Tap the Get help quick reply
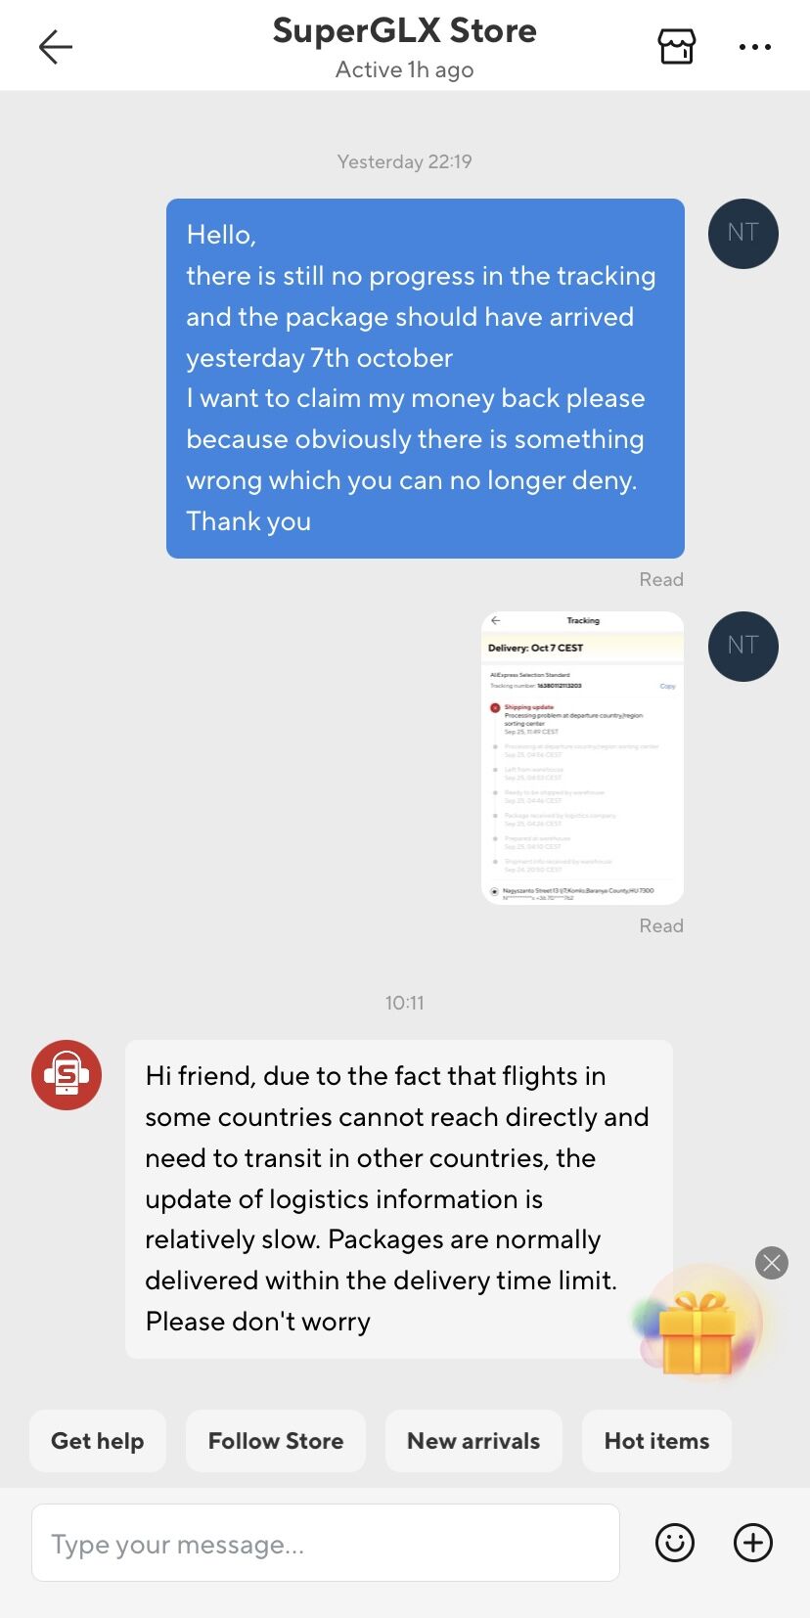The width and height of the screenshot is (810, 1618). (98, 1441)
